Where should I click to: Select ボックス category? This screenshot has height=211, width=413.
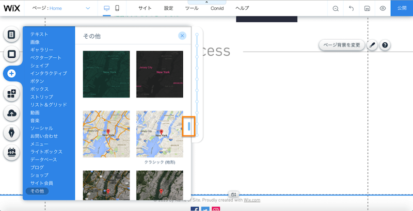click(39, 89)
